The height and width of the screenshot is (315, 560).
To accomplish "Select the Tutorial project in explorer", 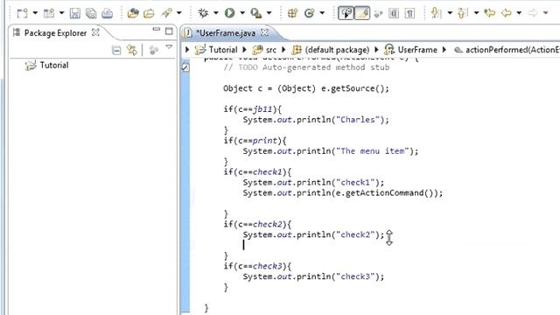I will tap(54, 66).
